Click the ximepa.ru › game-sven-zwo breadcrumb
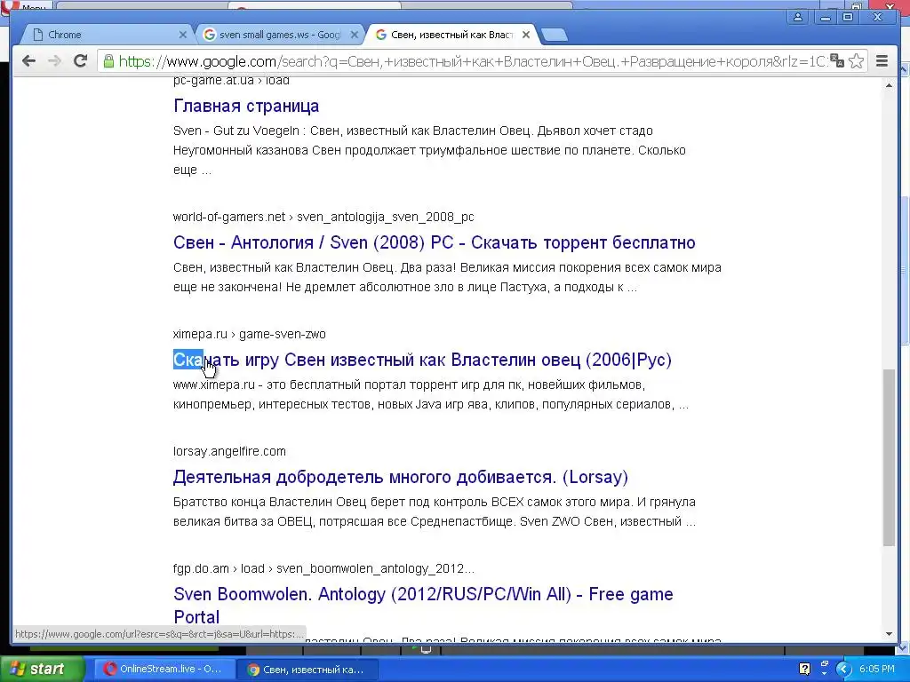910x682 pixels. pyautogui.click(x=250, y=334)
